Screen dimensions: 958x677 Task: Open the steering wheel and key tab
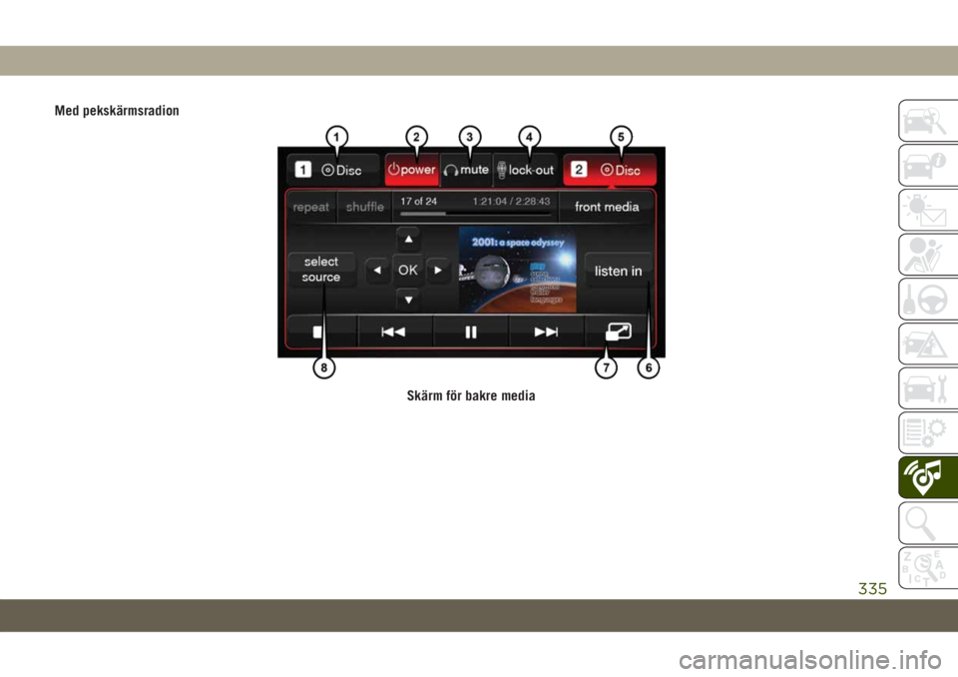928,299
